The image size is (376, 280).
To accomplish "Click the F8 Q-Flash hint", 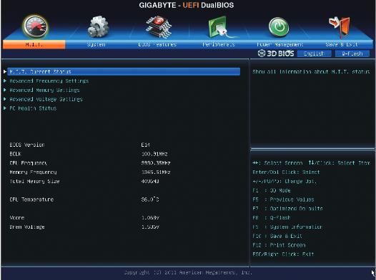I will coord(272,217).
